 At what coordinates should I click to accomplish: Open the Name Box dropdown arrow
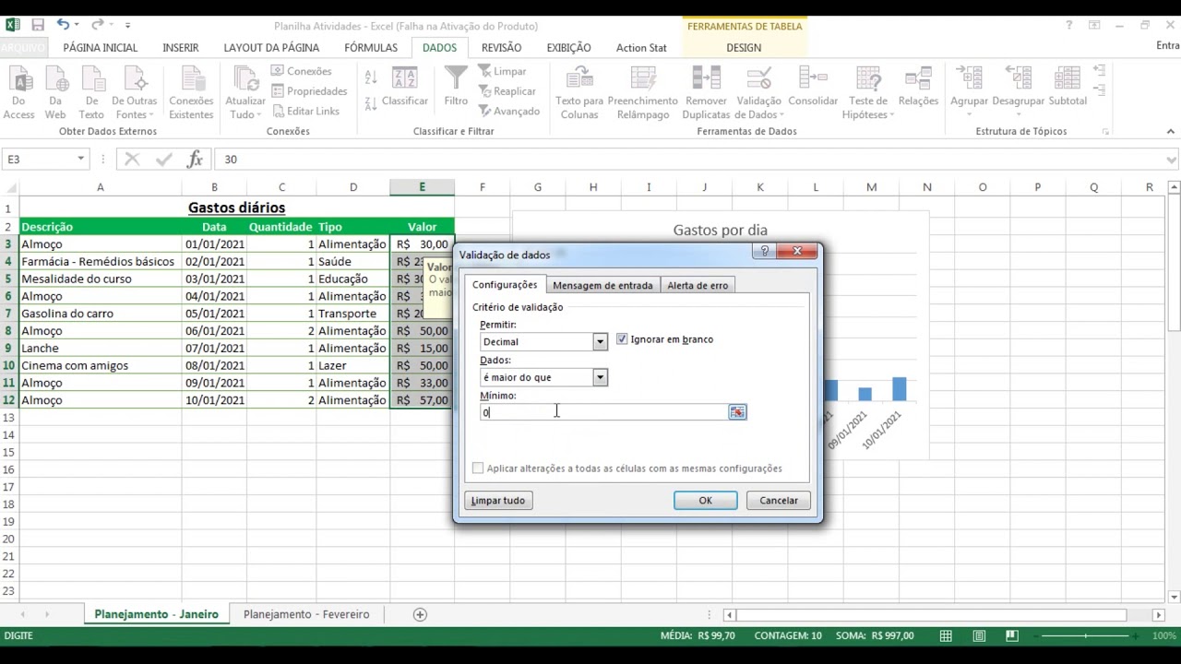pyautogui.click(x=80, y=160)
